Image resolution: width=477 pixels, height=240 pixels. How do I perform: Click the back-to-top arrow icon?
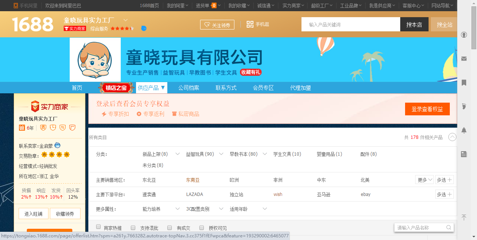[x=464, y=217]
